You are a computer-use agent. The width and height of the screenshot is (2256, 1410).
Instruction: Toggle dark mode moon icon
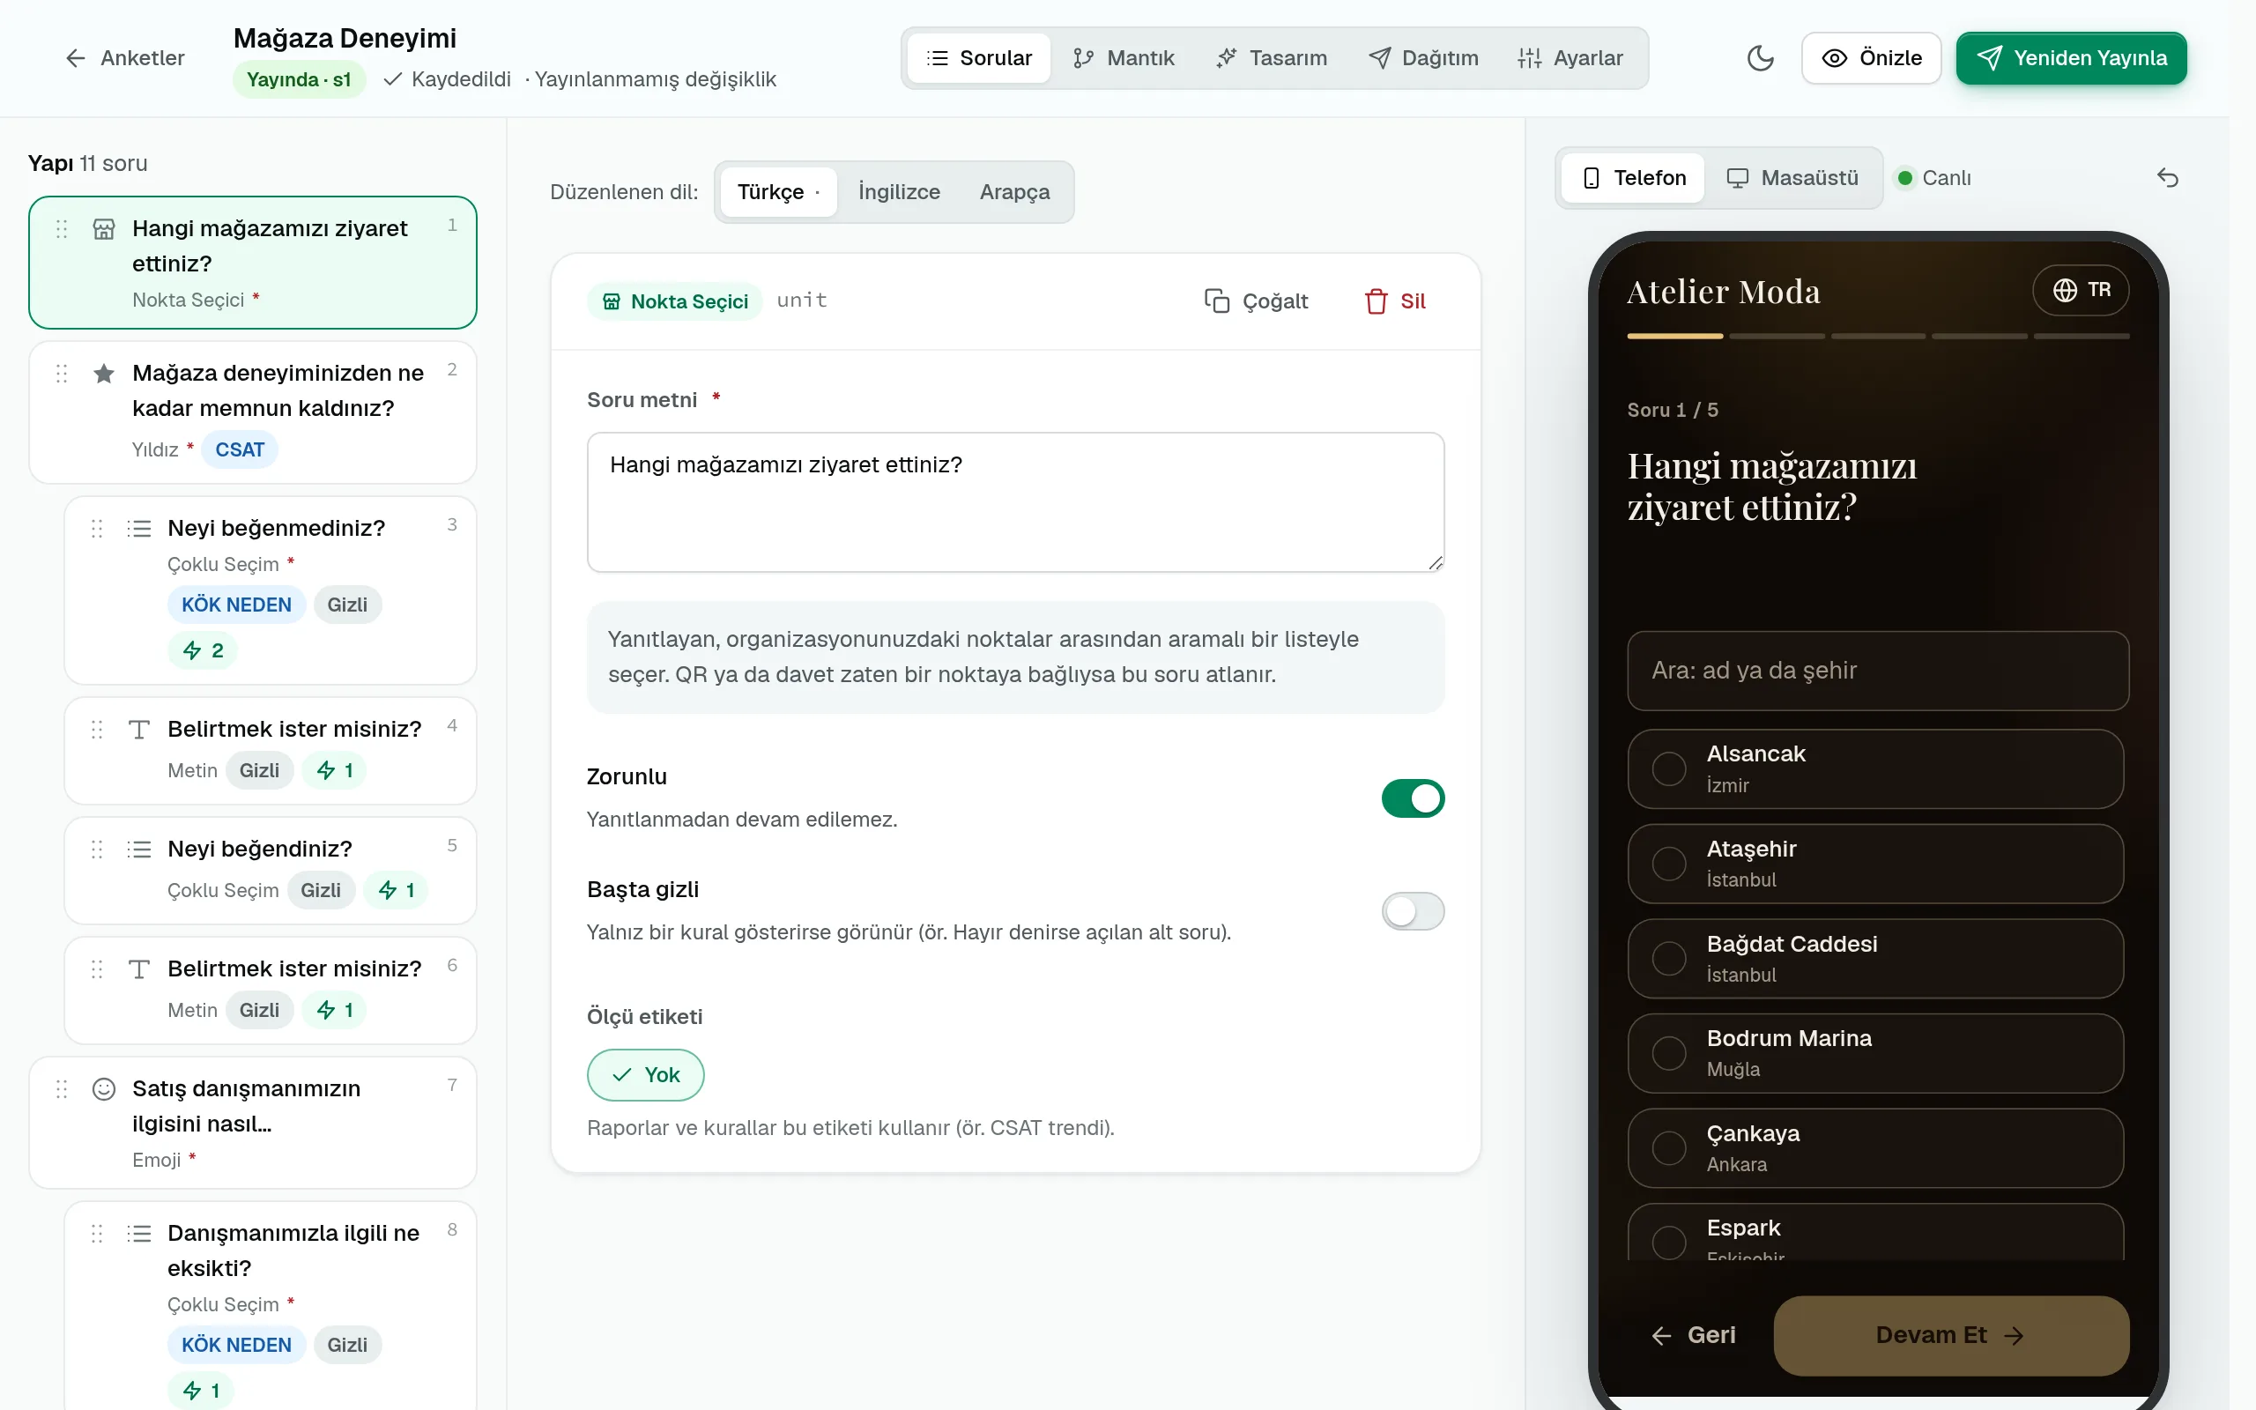1760,58
